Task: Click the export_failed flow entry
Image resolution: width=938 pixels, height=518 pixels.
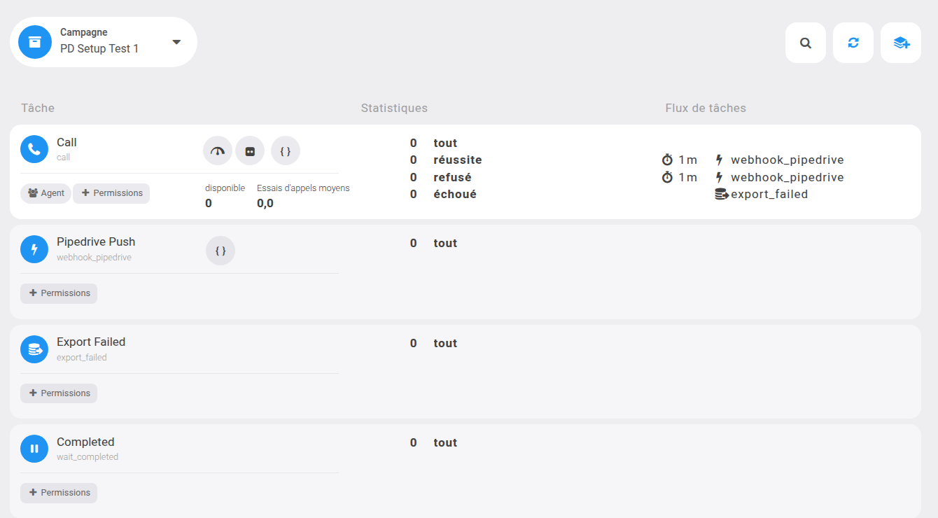Action: pyautogui.click(x=761, y=195)
